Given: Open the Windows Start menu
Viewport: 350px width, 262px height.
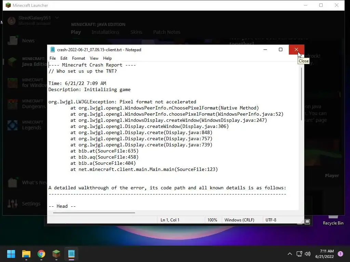Looking at the screenshot, I should (11, 254).
